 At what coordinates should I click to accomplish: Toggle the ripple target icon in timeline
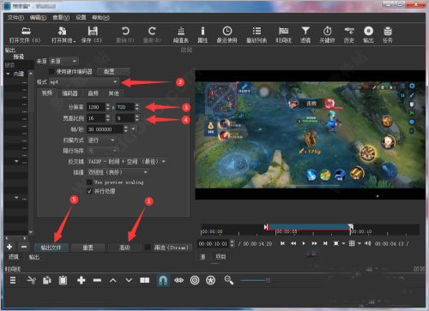[195, 280]
